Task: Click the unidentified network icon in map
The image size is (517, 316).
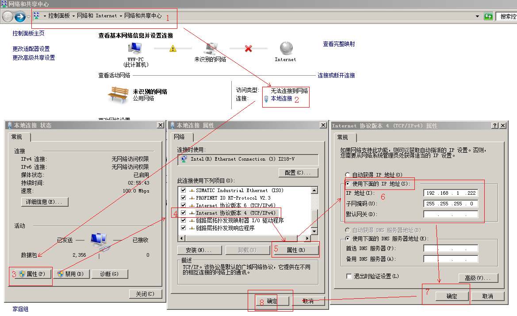Action: (211, 49)
